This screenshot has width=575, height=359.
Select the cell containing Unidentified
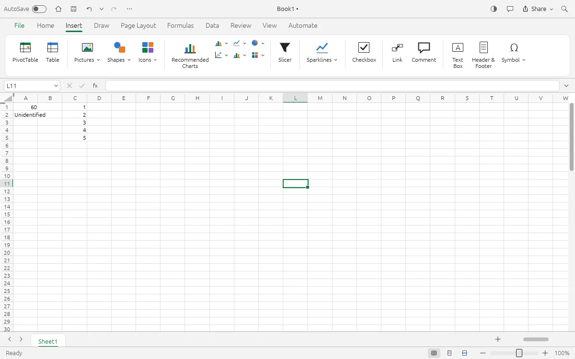coord(25,115)
